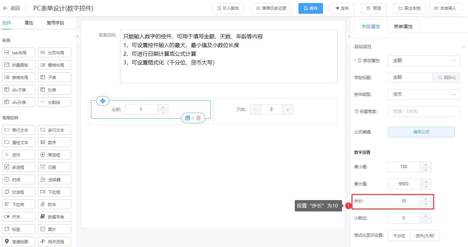Click the copy icon on 金额 field
The width and height of the screenshot is (468, 247).
(188, 118)
